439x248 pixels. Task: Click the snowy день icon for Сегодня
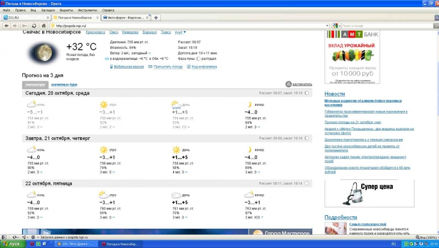pyautogui.click(x=176, y=105)
